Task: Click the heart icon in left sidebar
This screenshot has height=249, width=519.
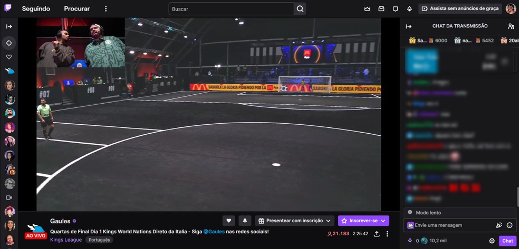Action: pyautogui.click(x=9, y=57)
